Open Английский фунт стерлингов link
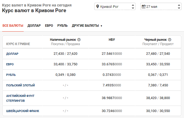 [20, 98]
